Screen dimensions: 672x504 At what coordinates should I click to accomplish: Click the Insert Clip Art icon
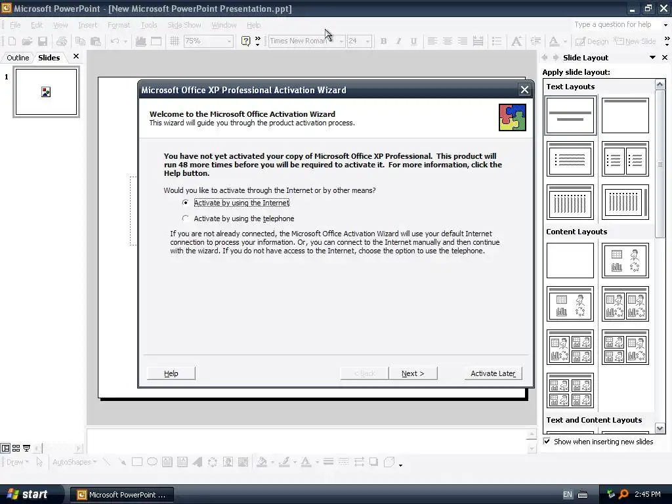228,462
